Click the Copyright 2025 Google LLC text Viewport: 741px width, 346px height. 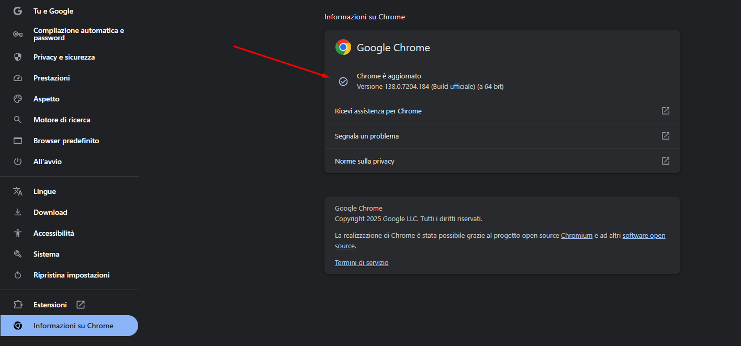coord(409,219)
